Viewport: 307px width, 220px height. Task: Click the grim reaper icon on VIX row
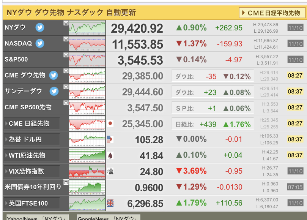110,171
